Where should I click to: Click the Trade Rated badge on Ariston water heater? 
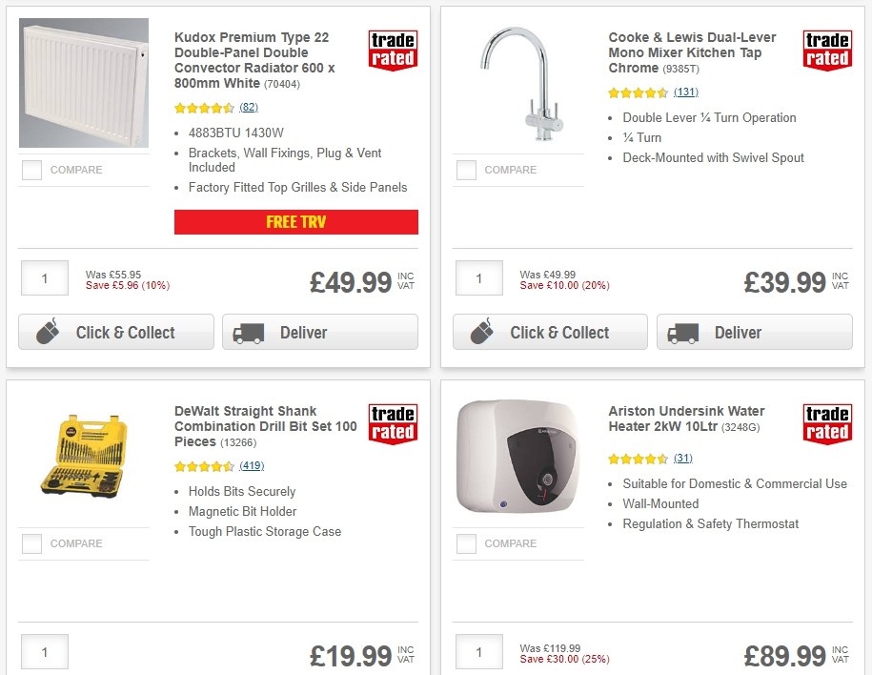pos(826,422)
